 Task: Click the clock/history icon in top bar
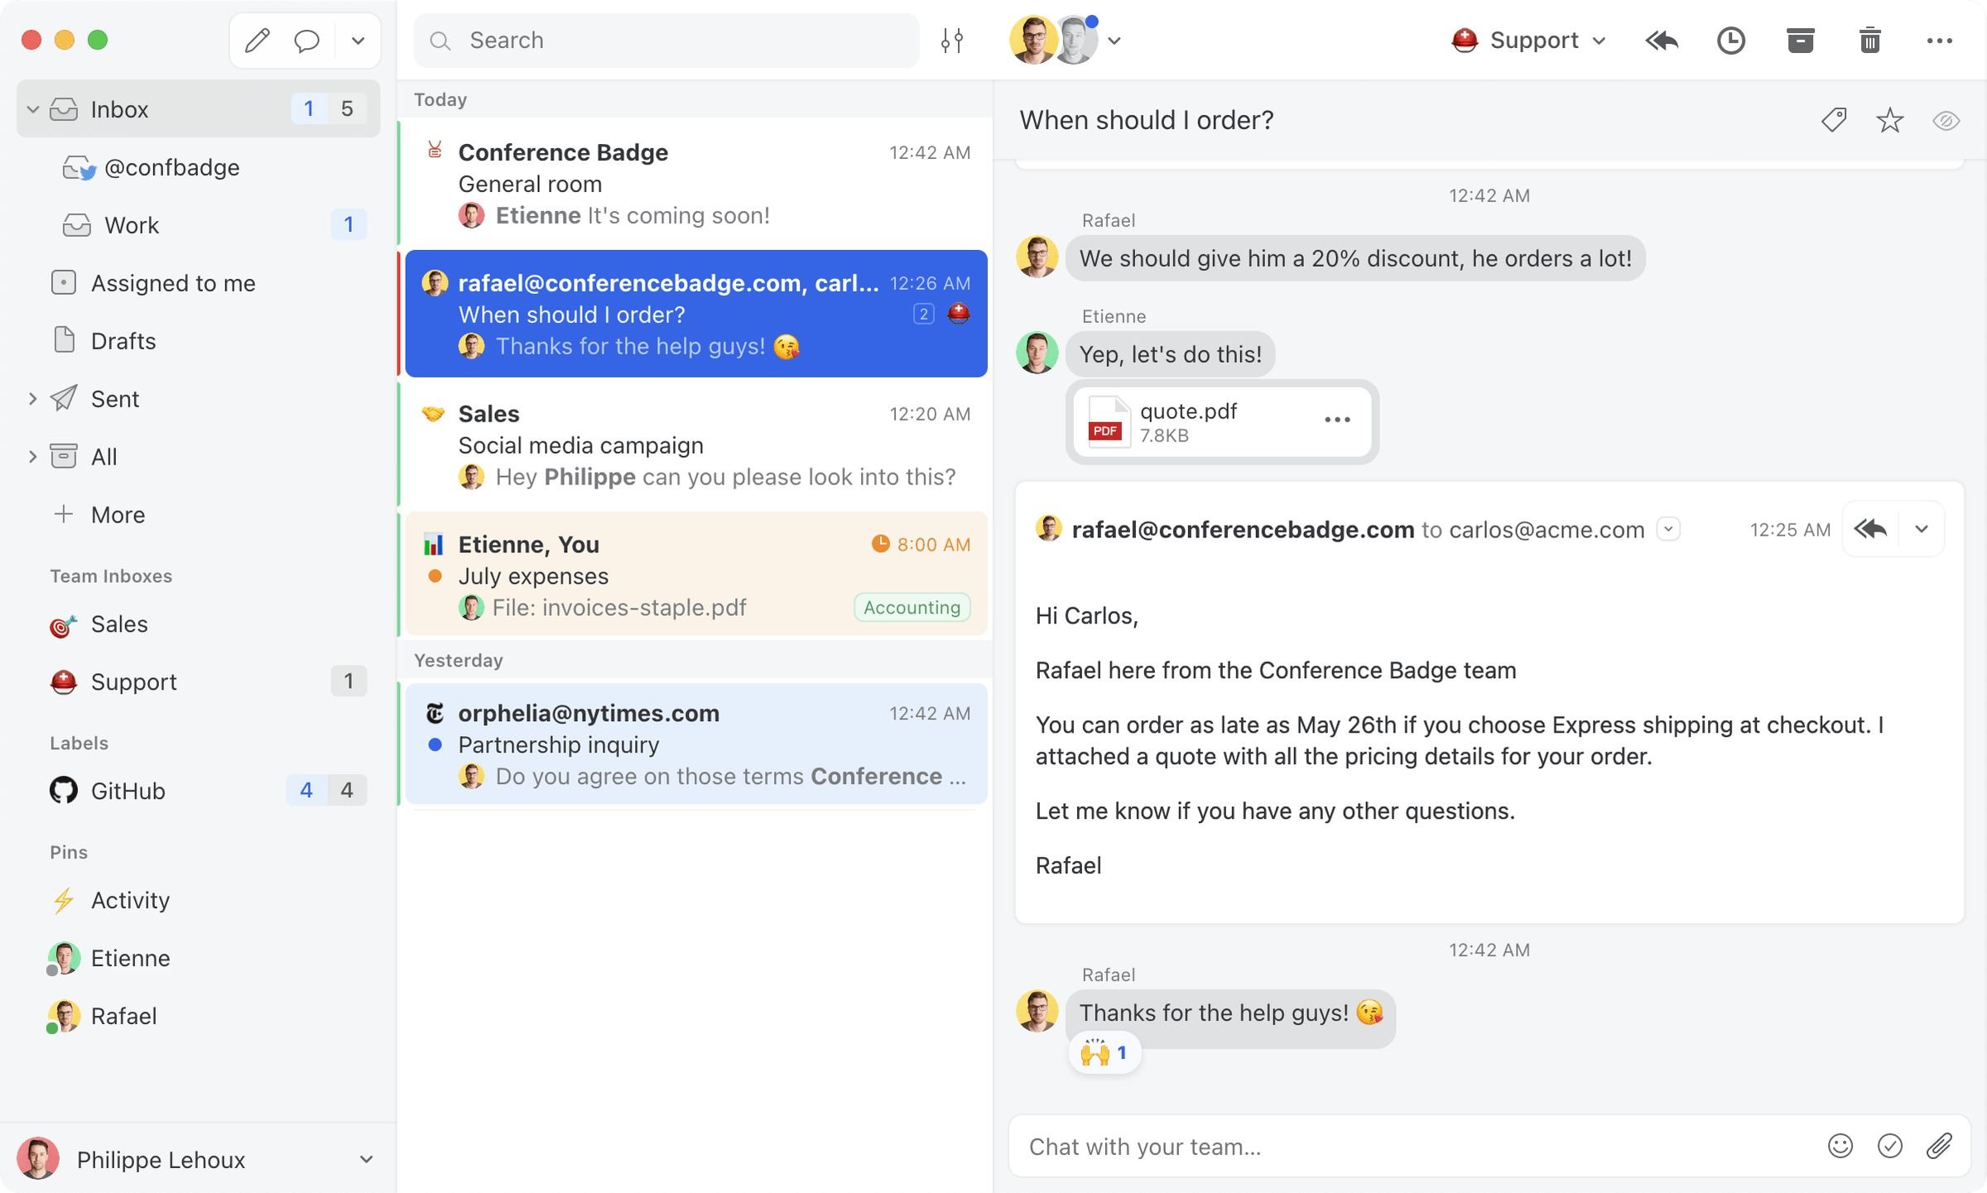[x=1730, y=38]
